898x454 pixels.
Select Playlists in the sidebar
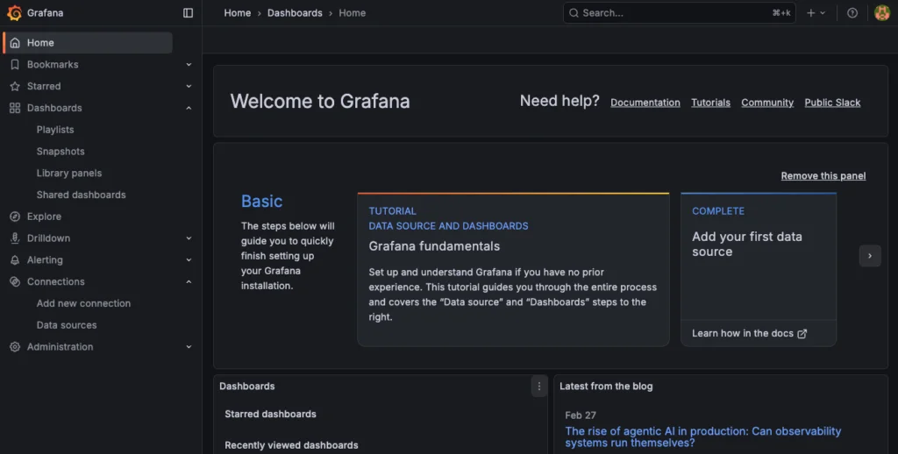coord(55,130)
